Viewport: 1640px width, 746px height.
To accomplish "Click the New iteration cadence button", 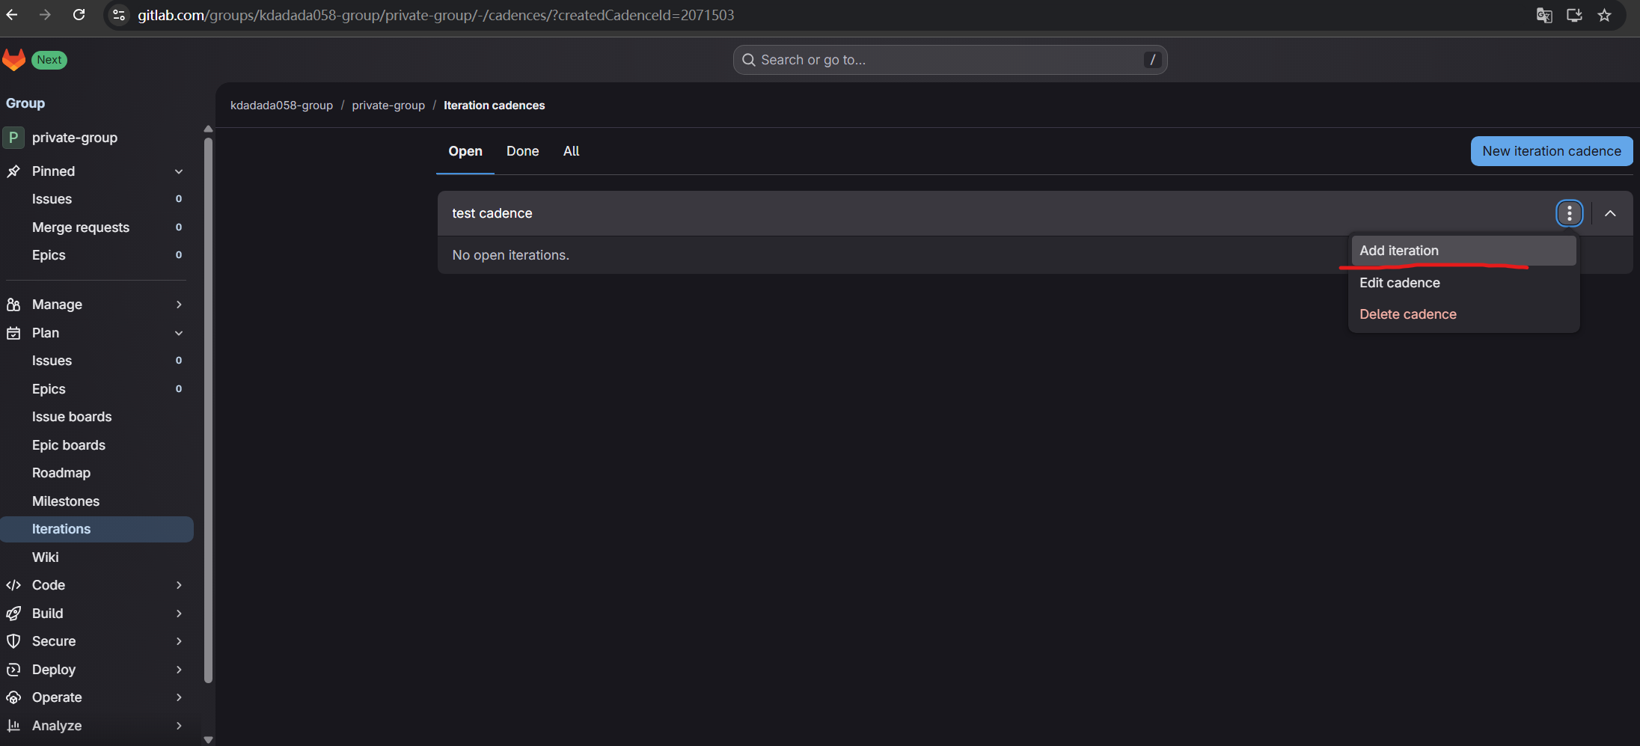I will pos(1551,151).
